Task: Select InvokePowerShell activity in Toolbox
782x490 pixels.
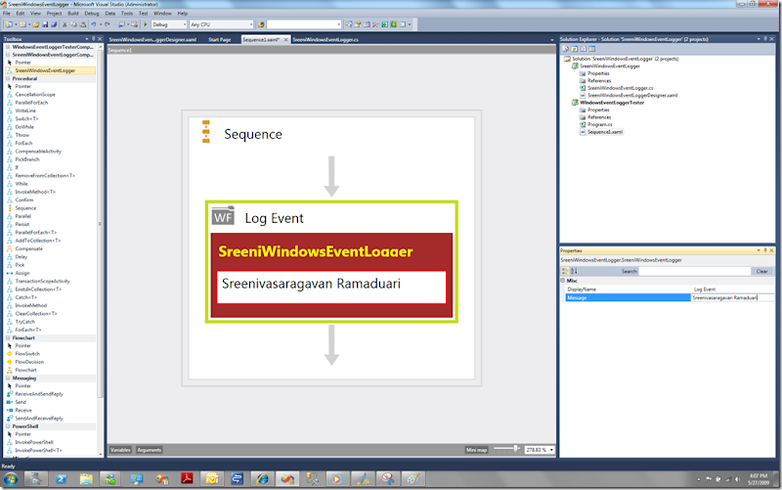Action: point(34,443)
